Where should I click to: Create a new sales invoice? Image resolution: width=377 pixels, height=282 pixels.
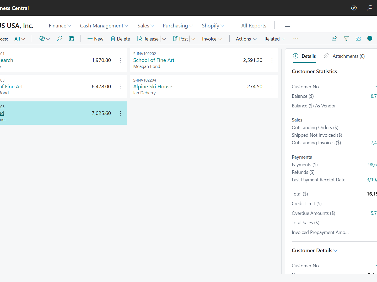95,38
